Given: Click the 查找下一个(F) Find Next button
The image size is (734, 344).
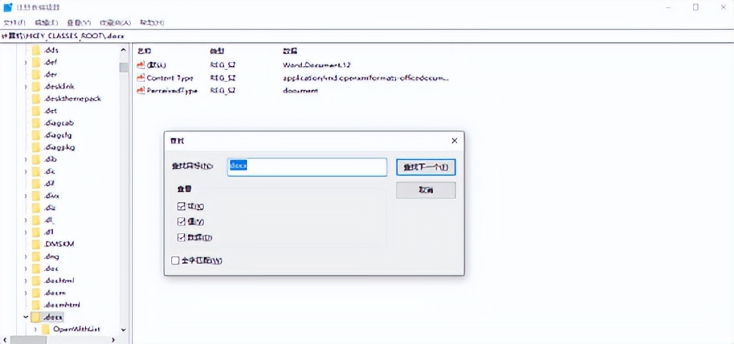Looking at the screenshot, I should pos(426,167).
